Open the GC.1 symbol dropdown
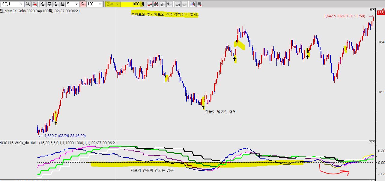The image size is (385, 181). (21, 4)
